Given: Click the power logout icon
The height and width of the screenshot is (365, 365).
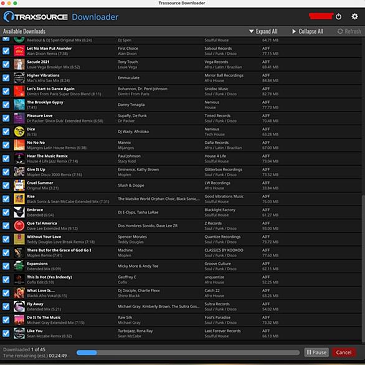Looking at the screenshot, I should pos(338,17).
